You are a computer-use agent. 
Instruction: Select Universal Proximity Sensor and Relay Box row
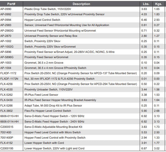[83, 36]
